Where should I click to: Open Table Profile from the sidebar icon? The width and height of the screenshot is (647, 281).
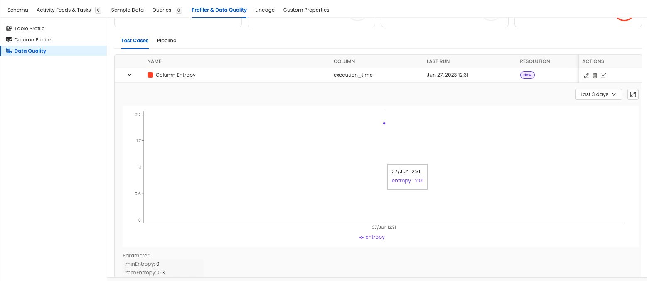pyautogui.click(x=9, y=28)
